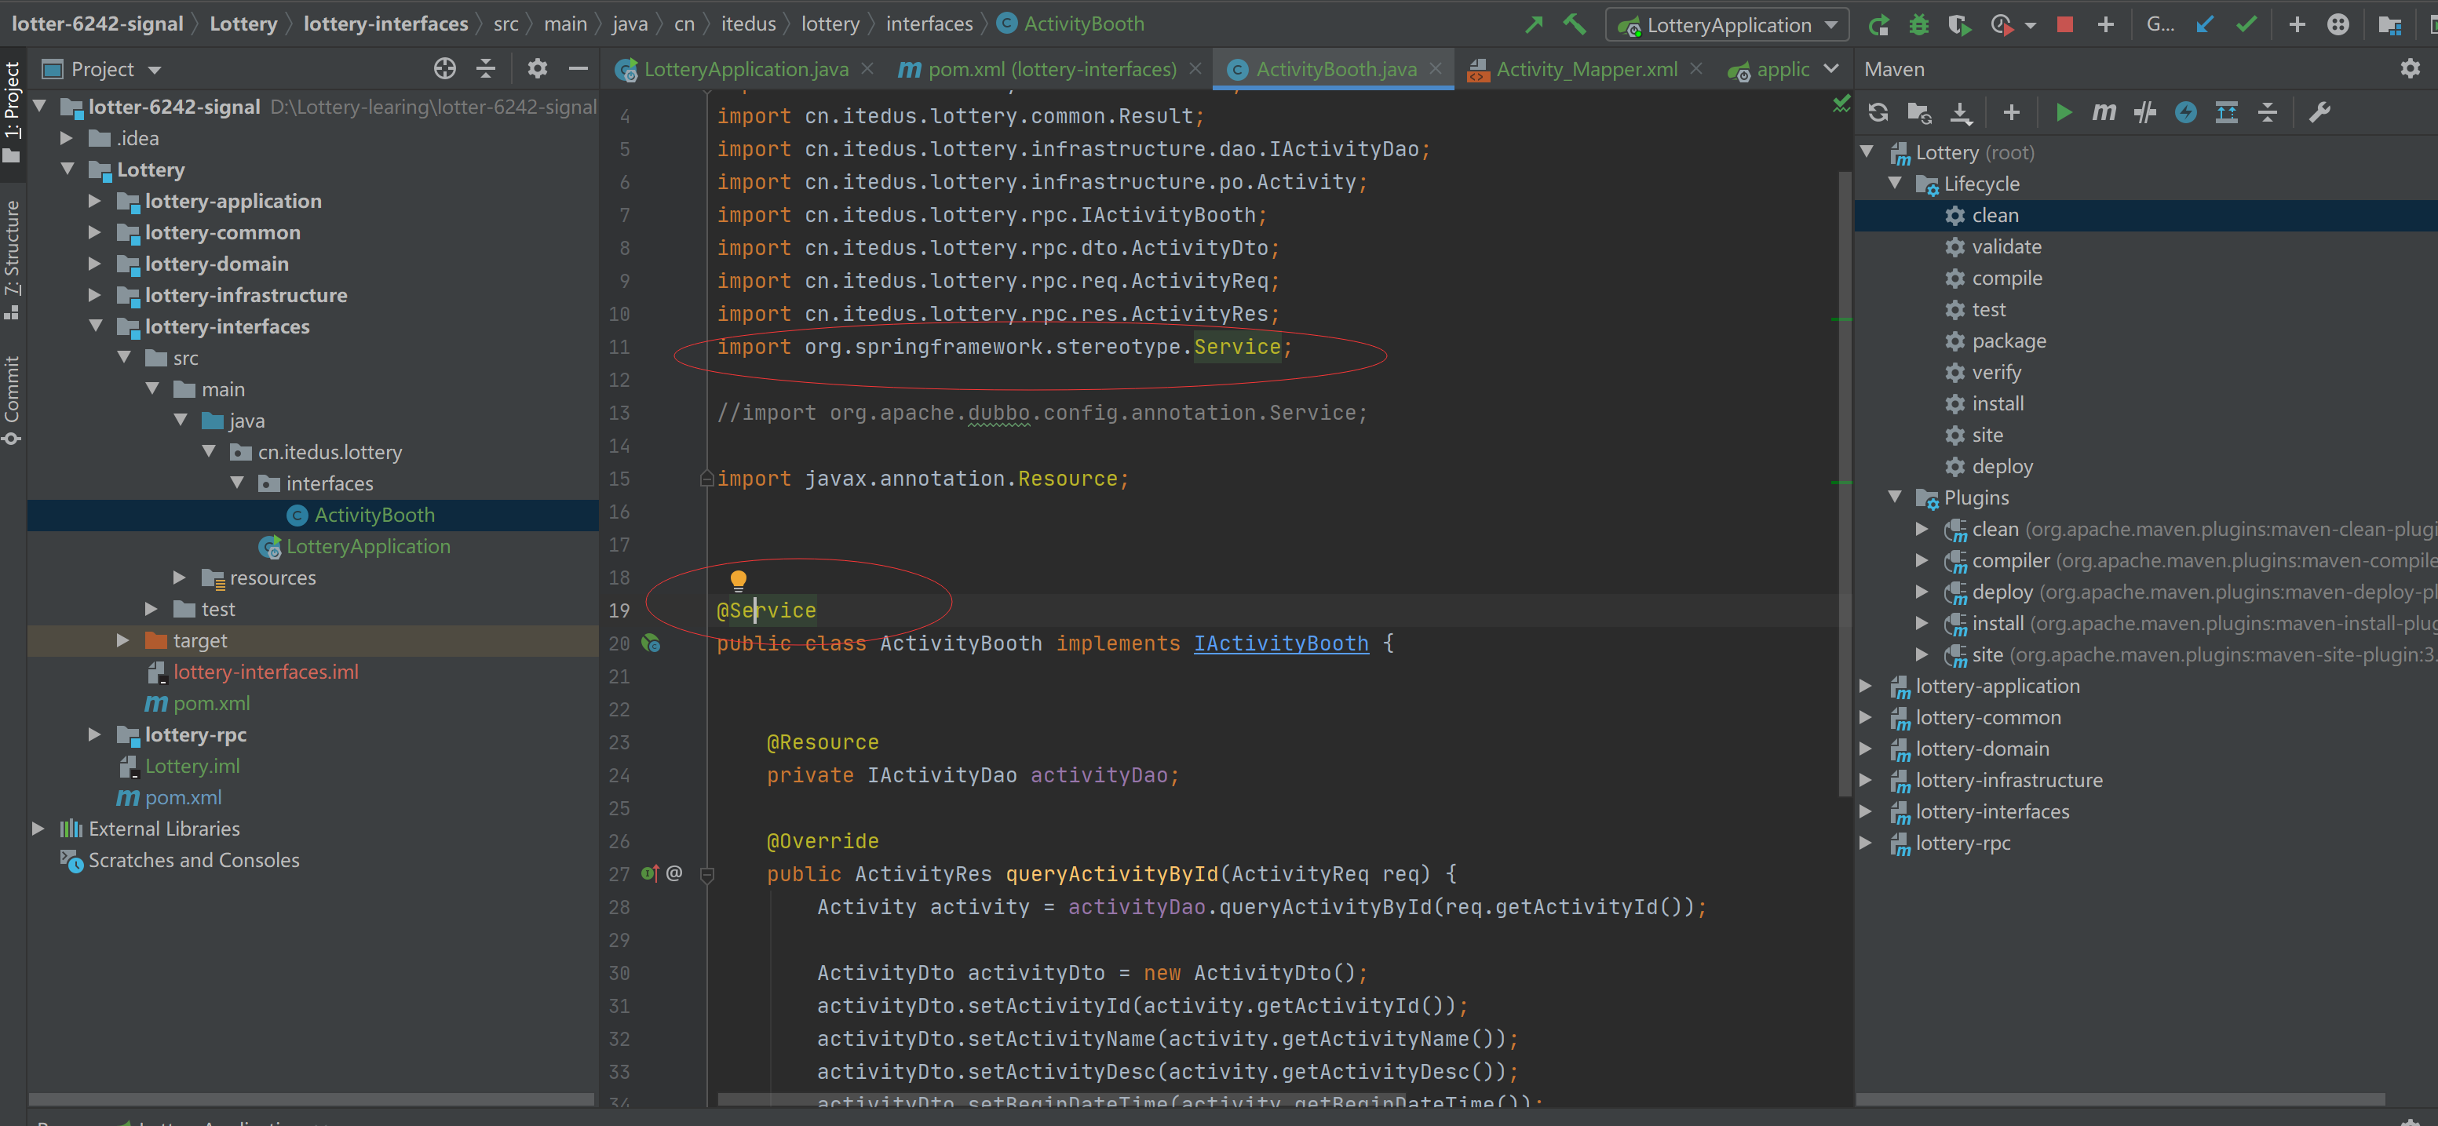Collapse the Maven Plugins node
Image resolution: width=2438 pixels, height=1126 pixels.
pos(1895,497)
